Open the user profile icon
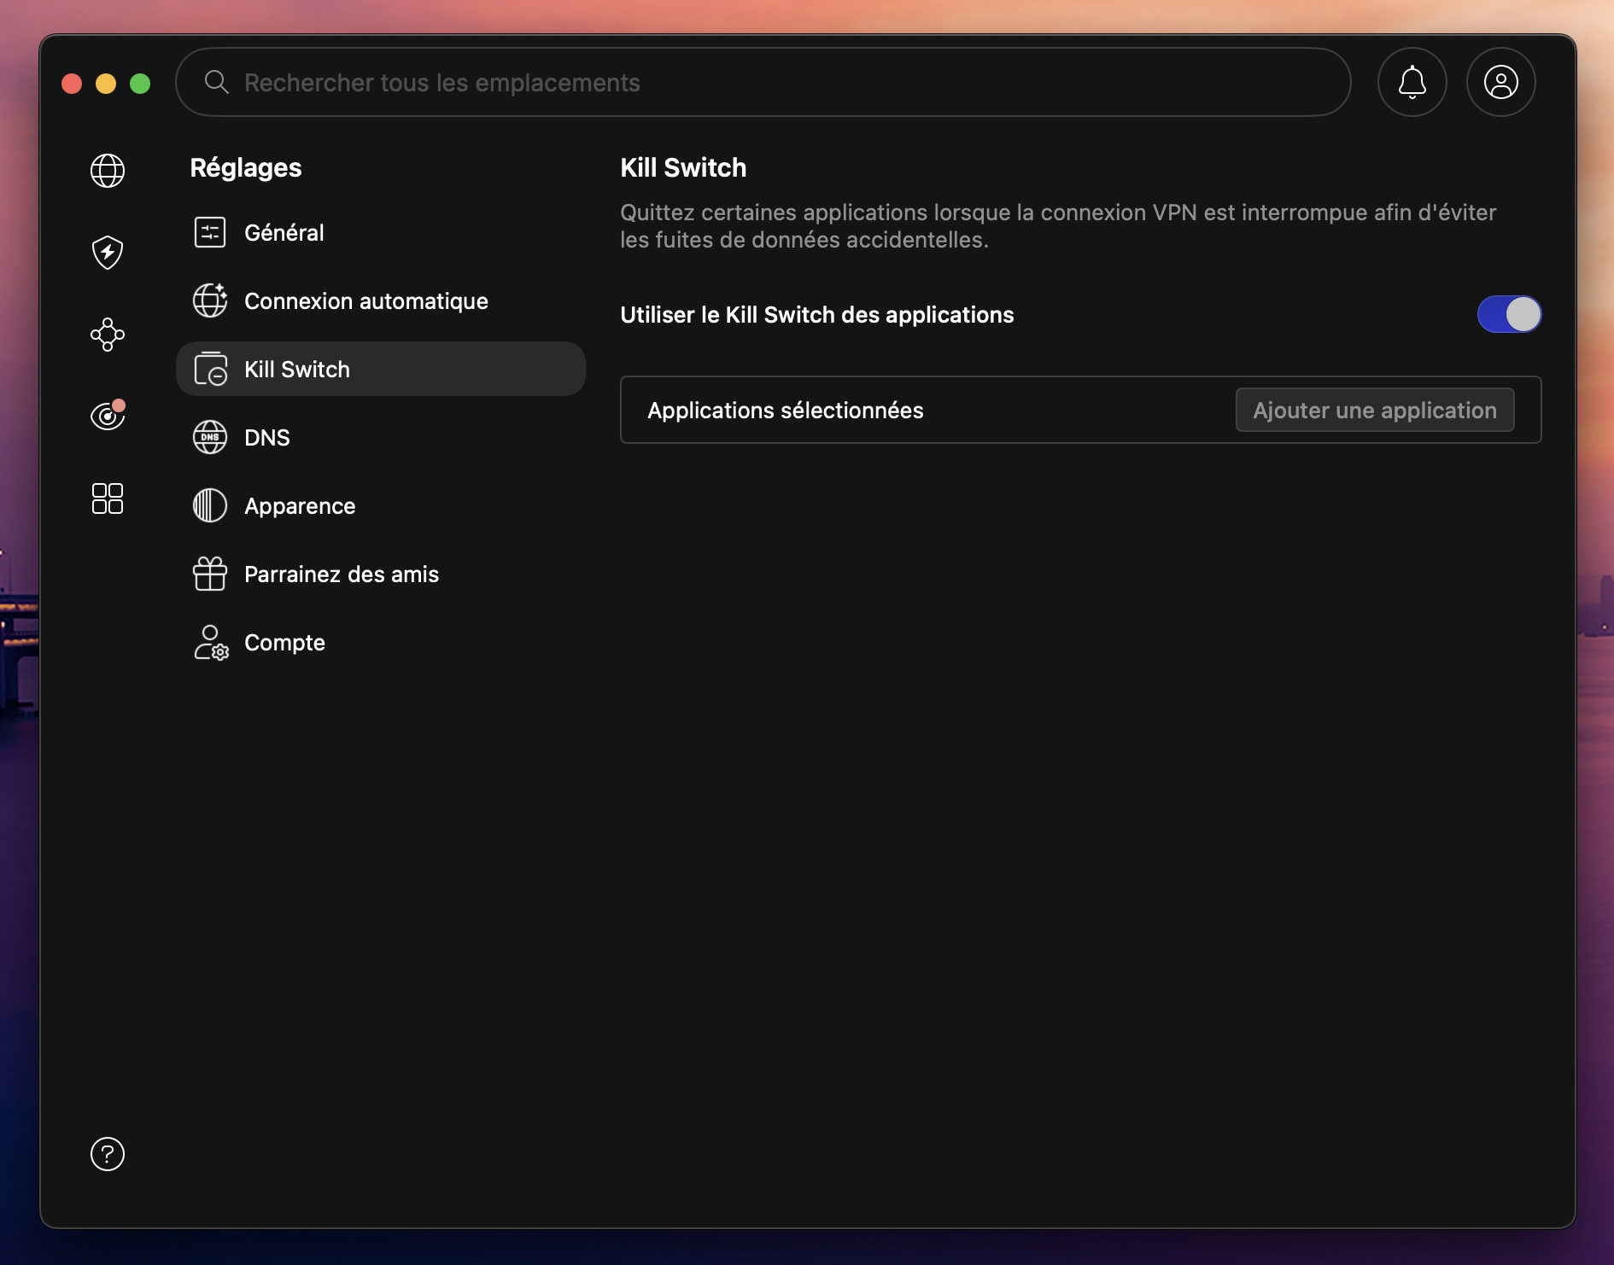1614x1265 pixels. click(1500, 83)
